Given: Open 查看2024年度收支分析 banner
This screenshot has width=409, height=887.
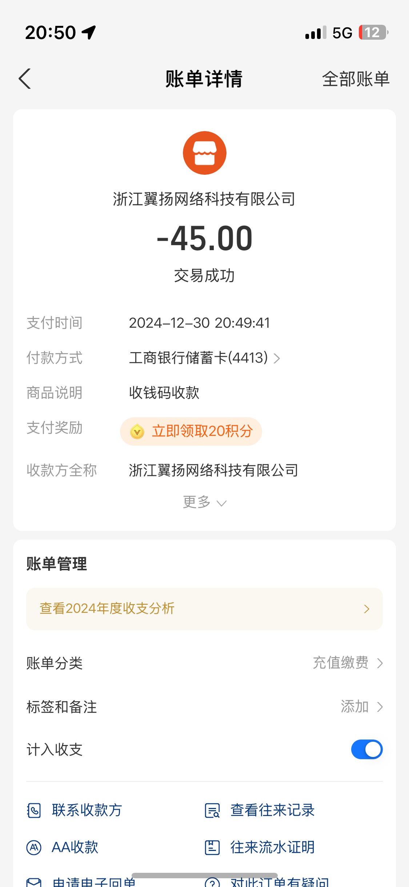Looking at the screenshot, I should (x=204, y=609).
